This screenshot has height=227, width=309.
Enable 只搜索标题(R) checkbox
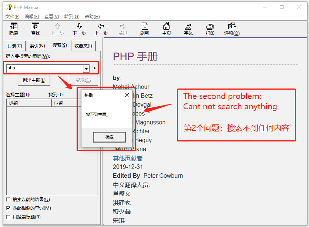coord(8,217)
